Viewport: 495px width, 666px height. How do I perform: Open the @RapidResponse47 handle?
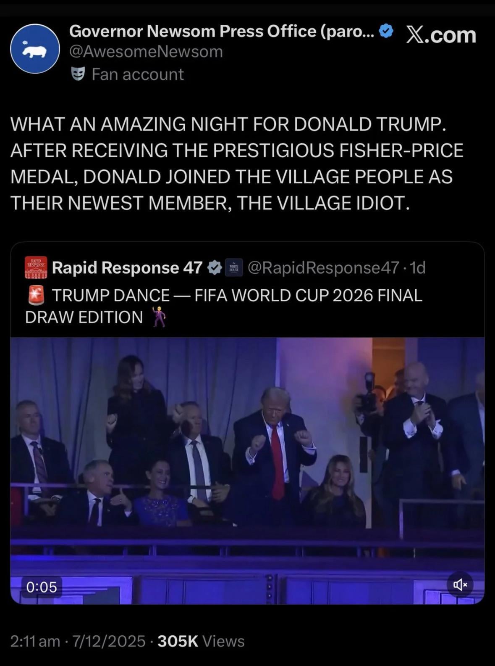tap(323, 268)
